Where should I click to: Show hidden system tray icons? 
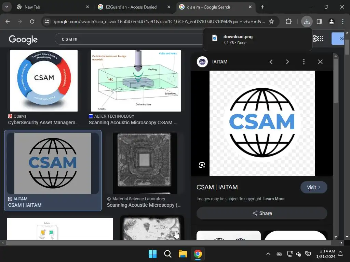268,254
